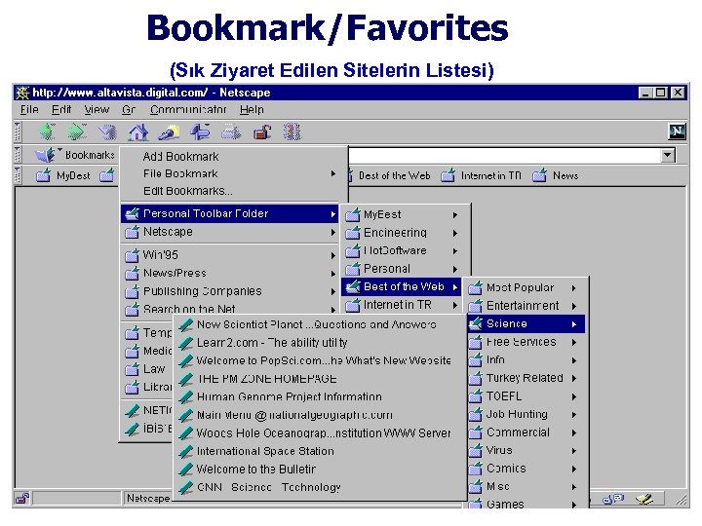The height and width of the screenshot is (526, 702).
Task: Open New Scientist Planet bookmark
Action: (319, 324)
